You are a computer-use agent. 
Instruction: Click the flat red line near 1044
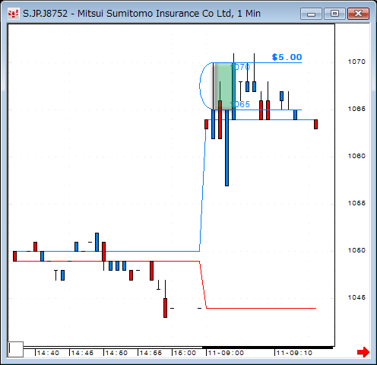(x=261, y=308)
